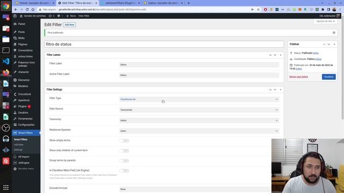This screenshot has width=344, height=193.
Task: Move the Filter Settings panel up
Action: click(270, 90)
